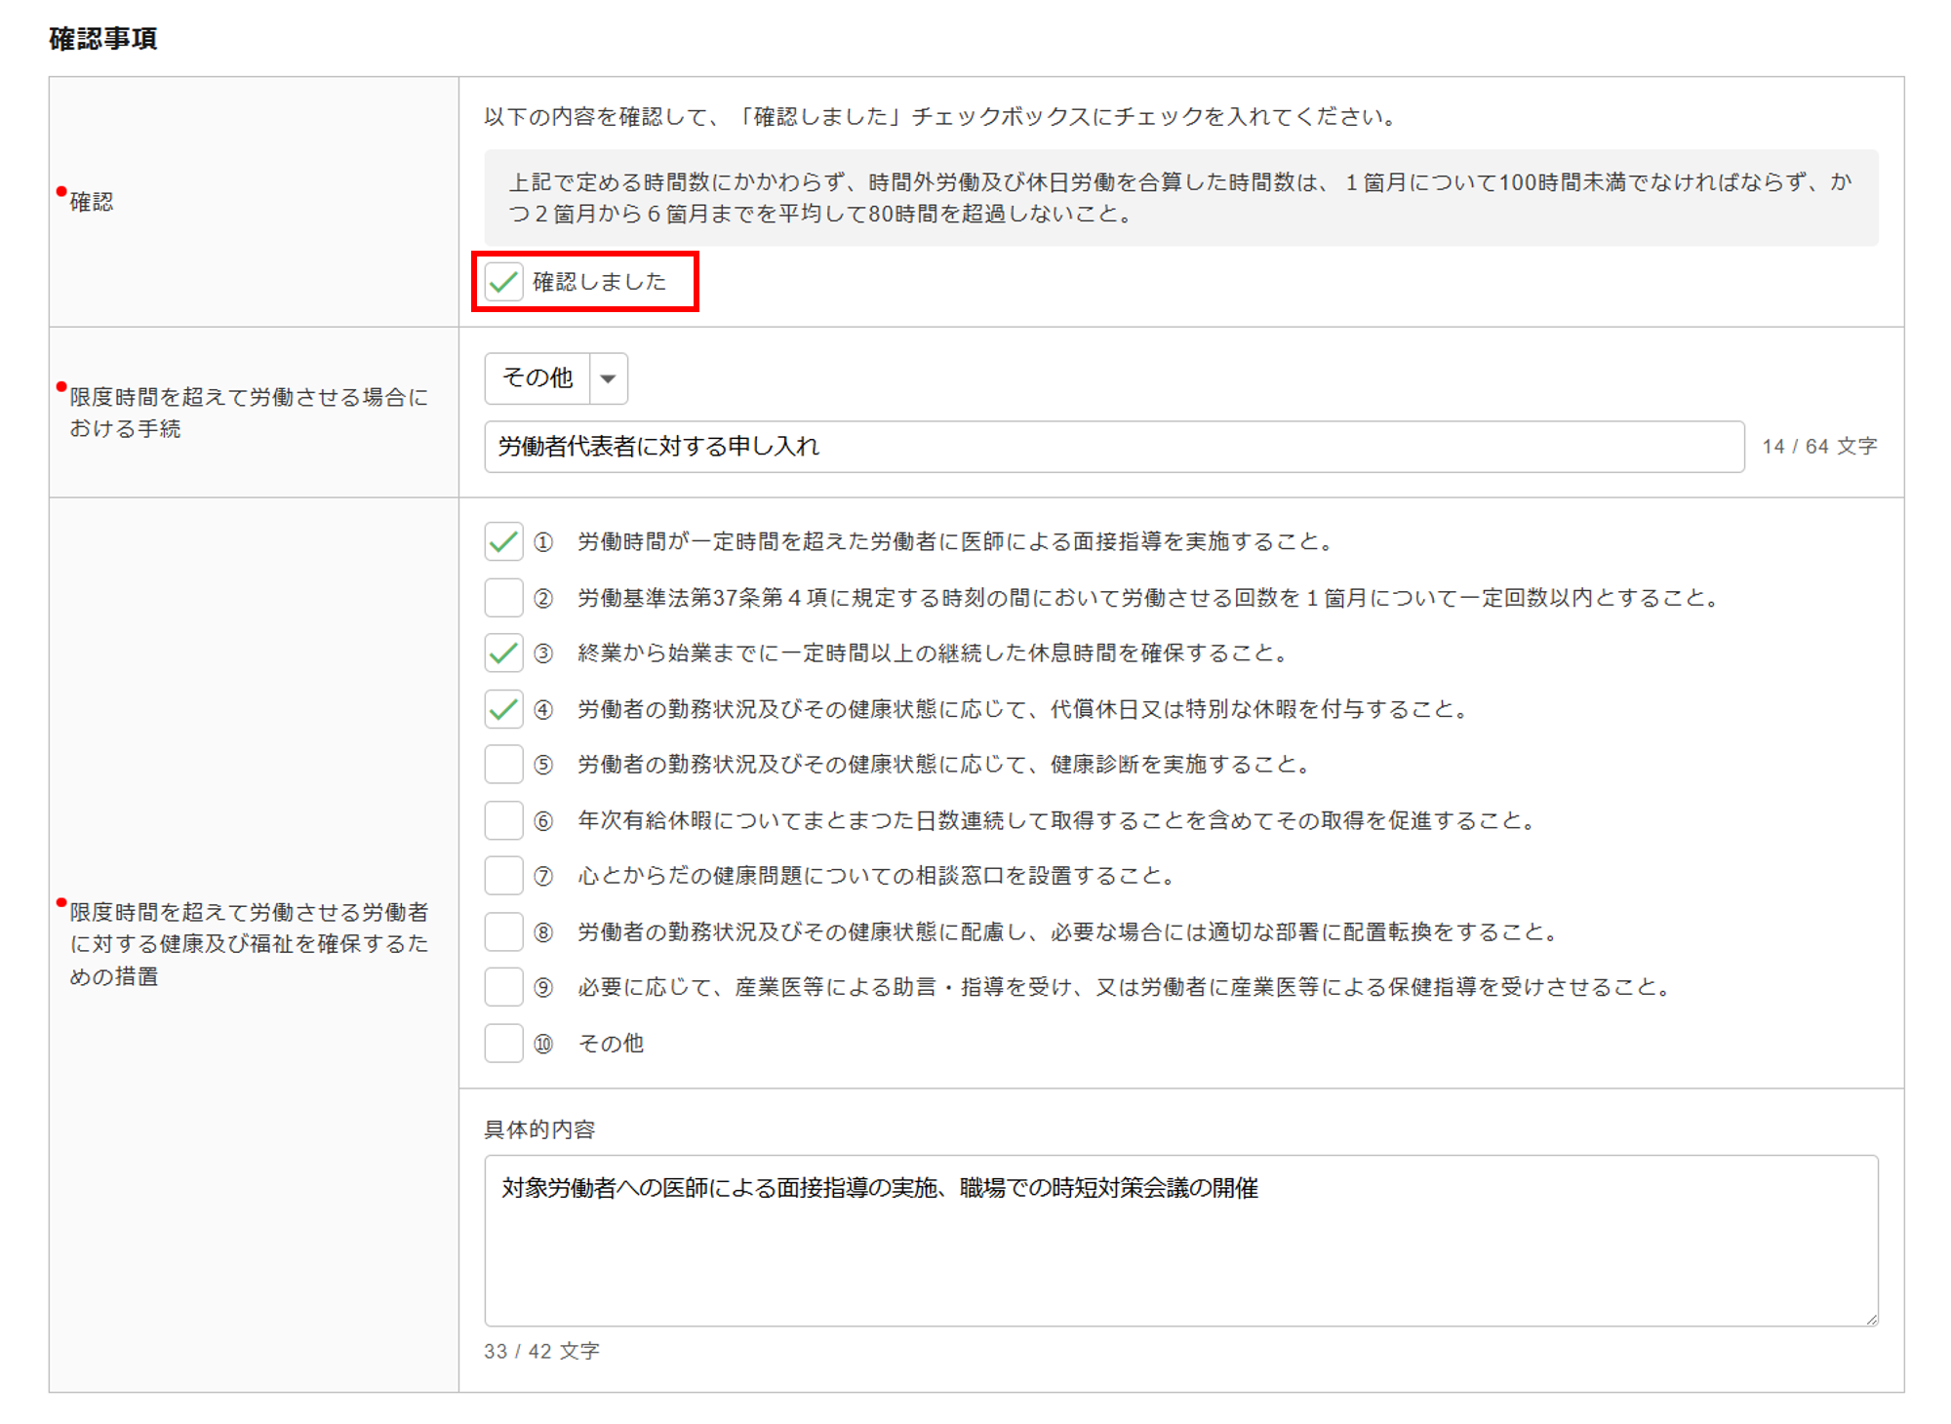Check measure ② 労働基準法第37条 checkbox
Image resolution: width=1951 pixels, height=1424 pixels.
pos(503,597)
